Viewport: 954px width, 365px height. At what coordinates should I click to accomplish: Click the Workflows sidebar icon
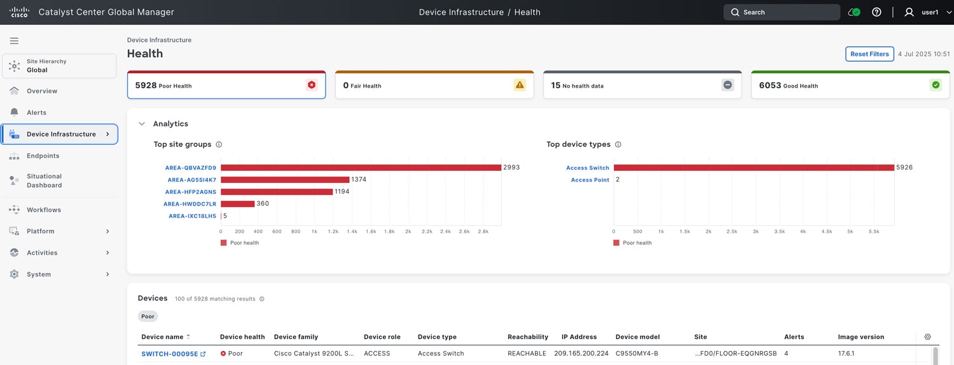[x=14, y=209]
